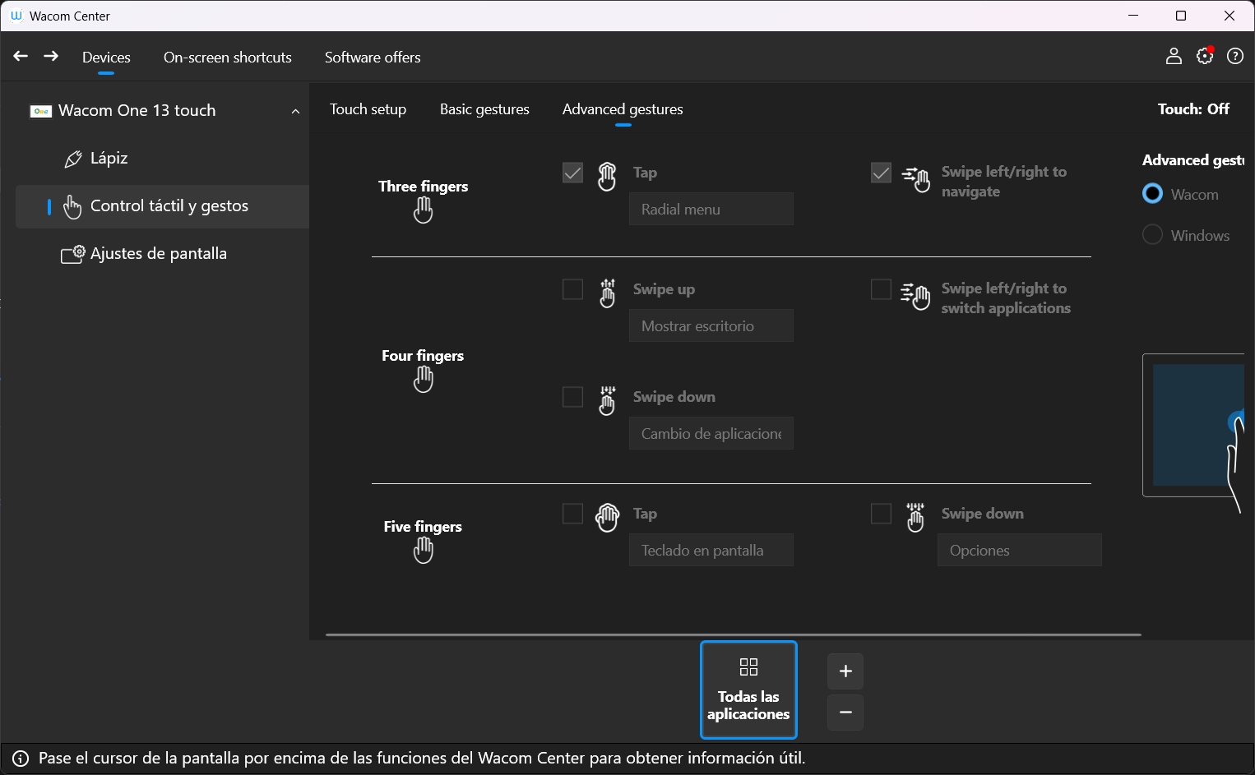The width and height of the screenshot is (1255, 775).
Task: Enable the four-finger Swipe down checkbox
Action: [x=572, y=397]
